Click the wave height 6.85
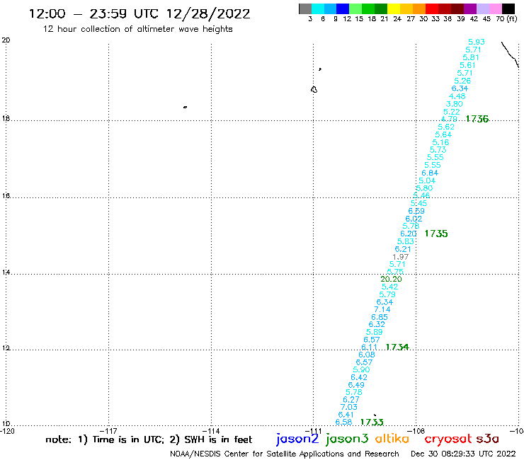This screenshot has height=460, width=524. pos(380,317)
